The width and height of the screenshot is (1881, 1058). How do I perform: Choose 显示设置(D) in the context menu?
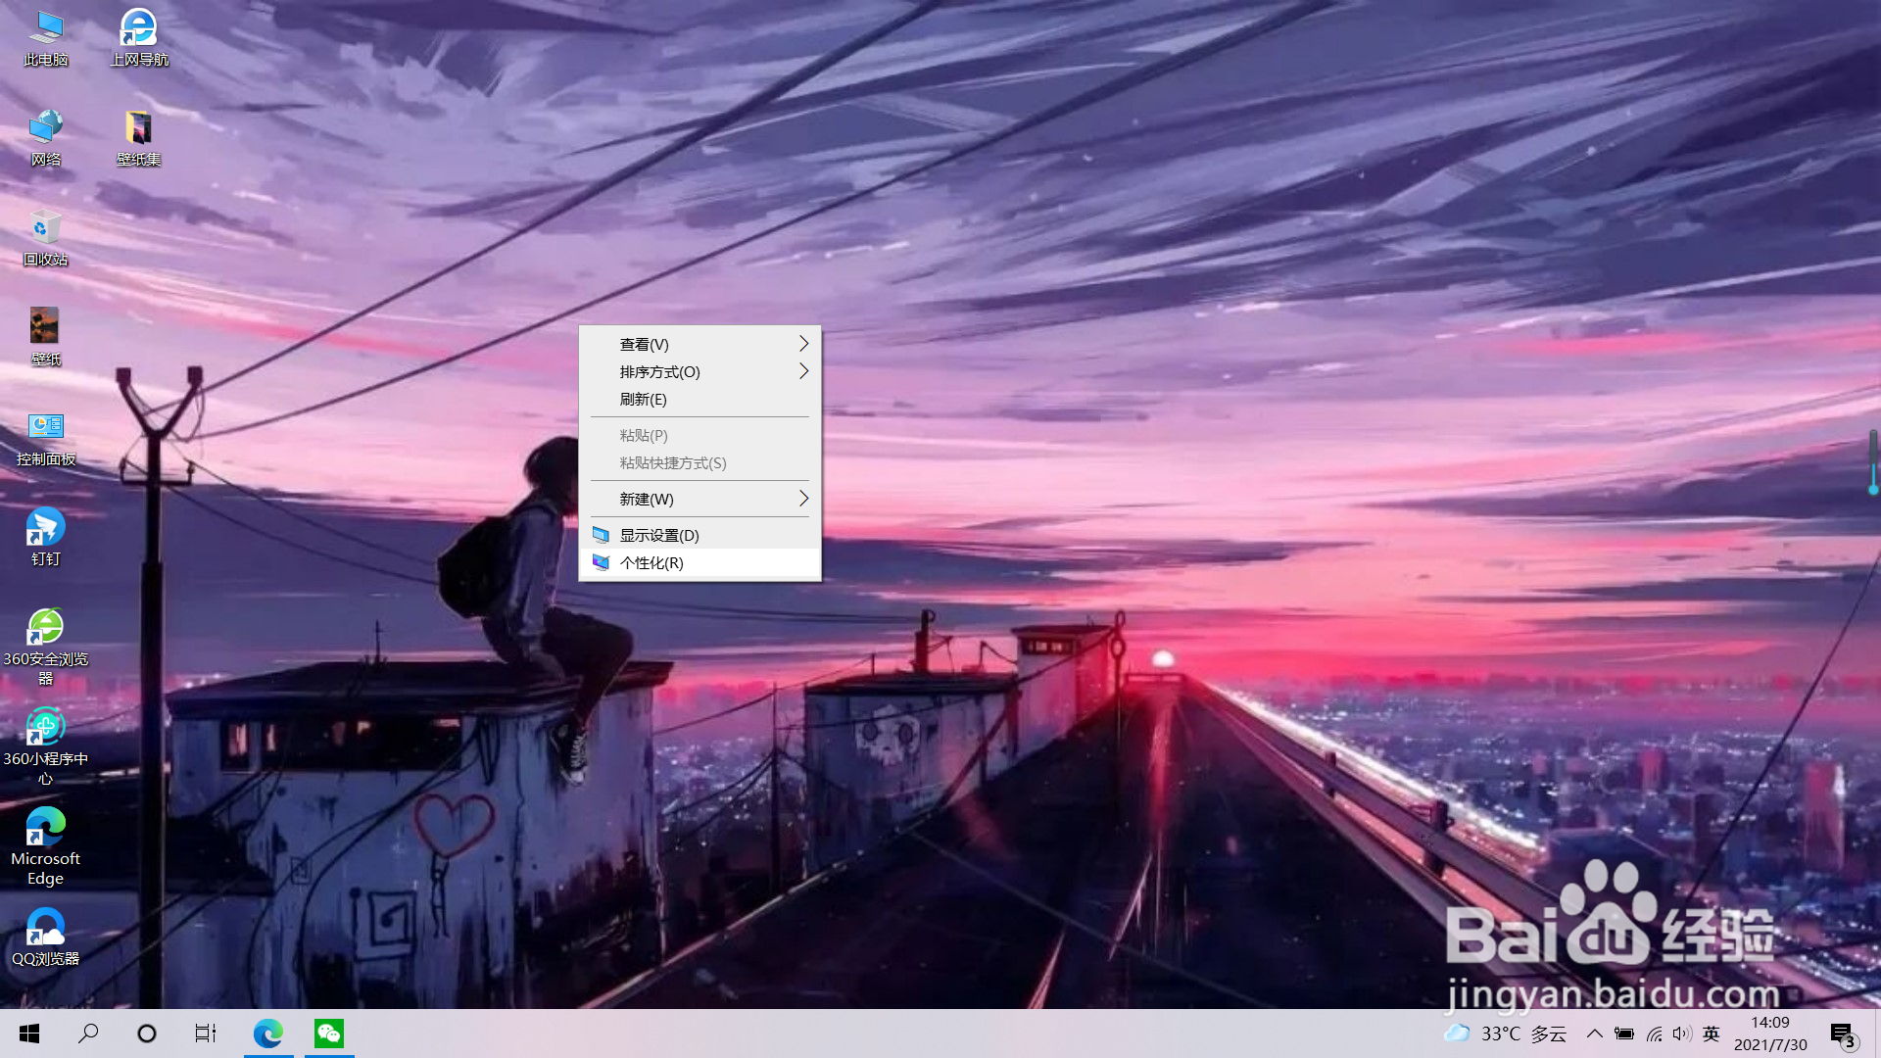click(657, 535)
